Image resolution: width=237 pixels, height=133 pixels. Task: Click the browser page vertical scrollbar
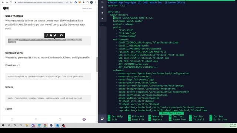(97, 64)
